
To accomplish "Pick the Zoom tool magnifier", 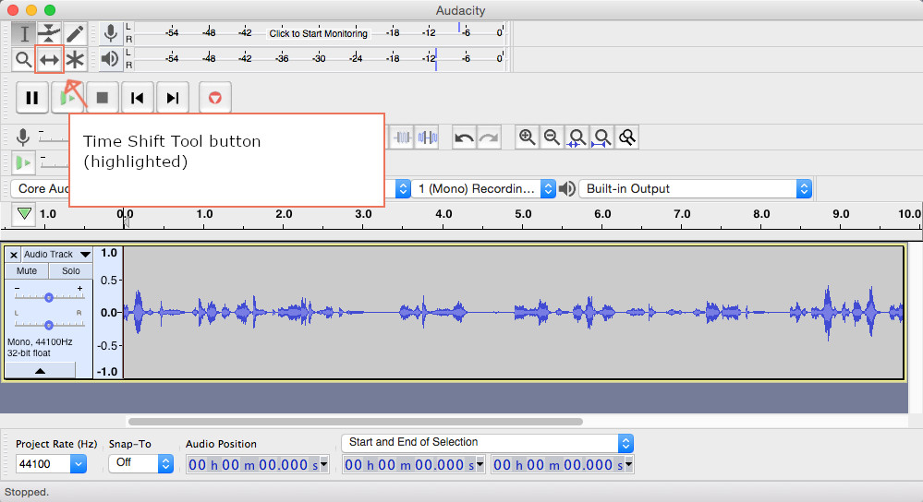I will pyautogui.click(x=24, y=60).
